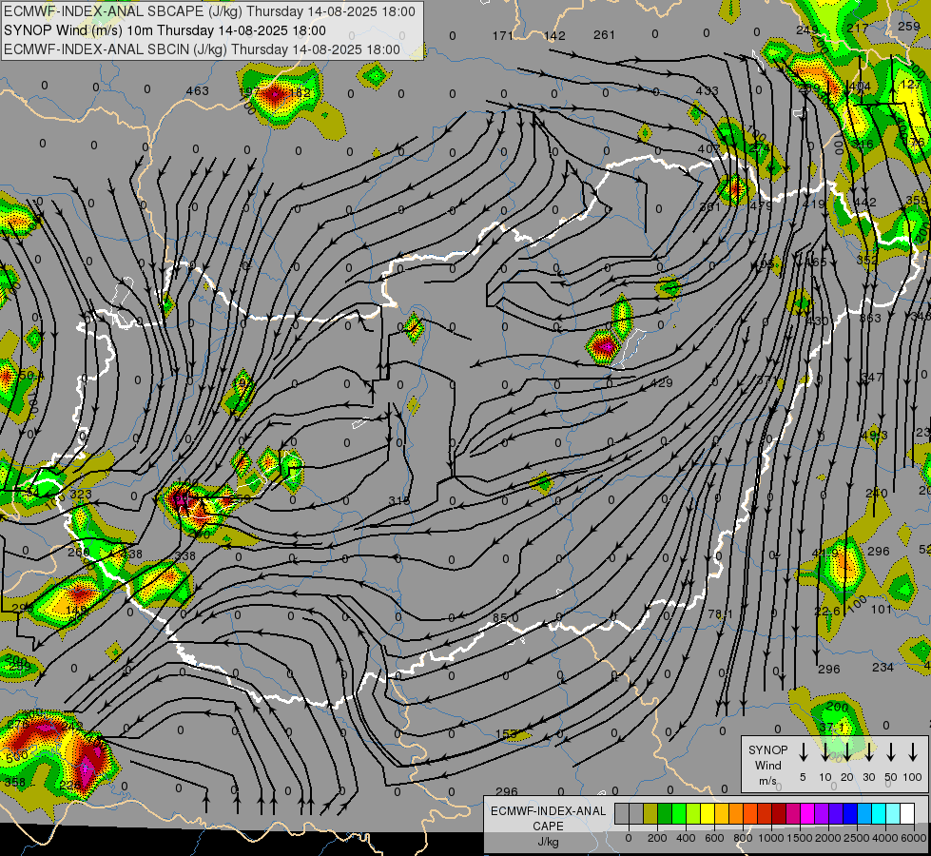The height and width of the screenshot is (856, 931).
Task: Click the wind arrow labeled 30 in legend
Action: pos(868,752)
